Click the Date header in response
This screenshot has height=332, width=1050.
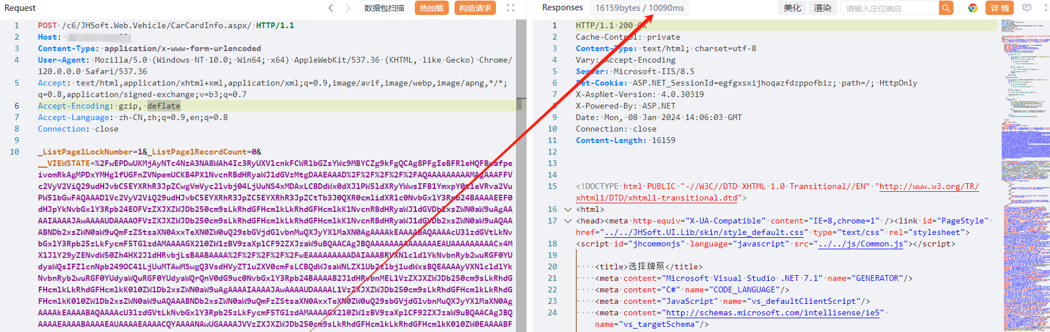tap(659, 118)
